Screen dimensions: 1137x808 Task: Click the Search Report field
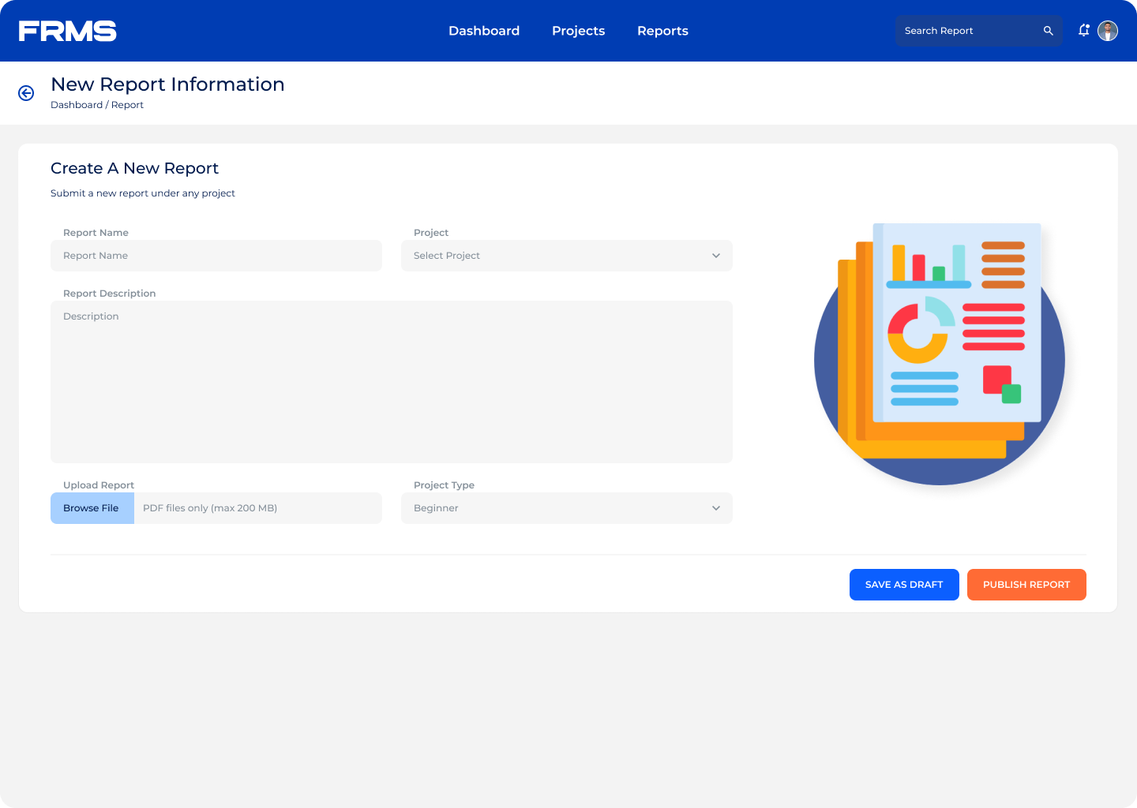[967, 31]
